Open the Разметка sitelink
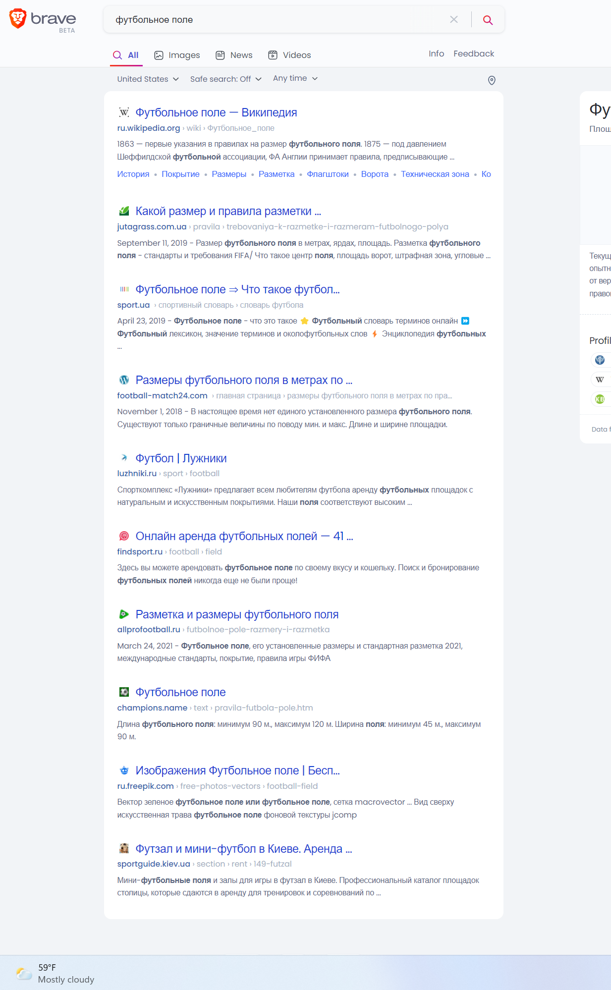 tap(277, 174)
